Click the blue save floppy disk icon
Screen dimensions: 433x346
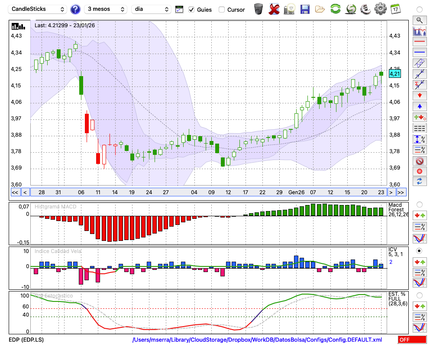point(305,9)
